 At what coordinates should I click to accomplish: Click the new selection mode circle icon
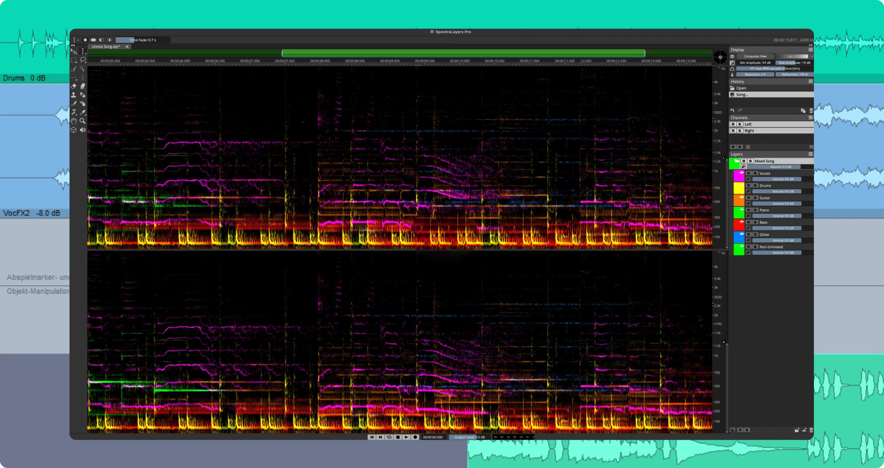(x=85, y=40)
